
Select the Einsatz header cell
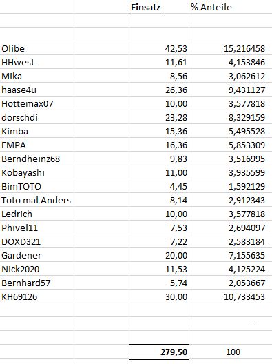(x=159, y=7)
